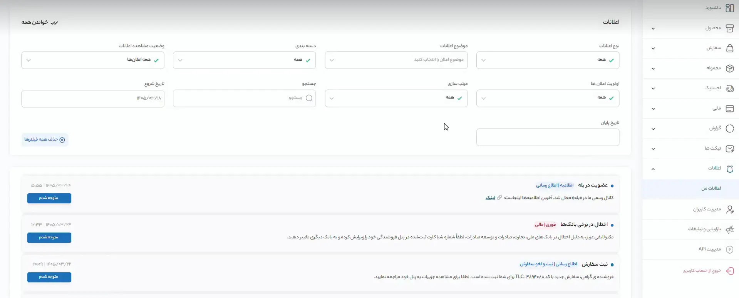Click the محصول product box icon

(x=729, y=28)
